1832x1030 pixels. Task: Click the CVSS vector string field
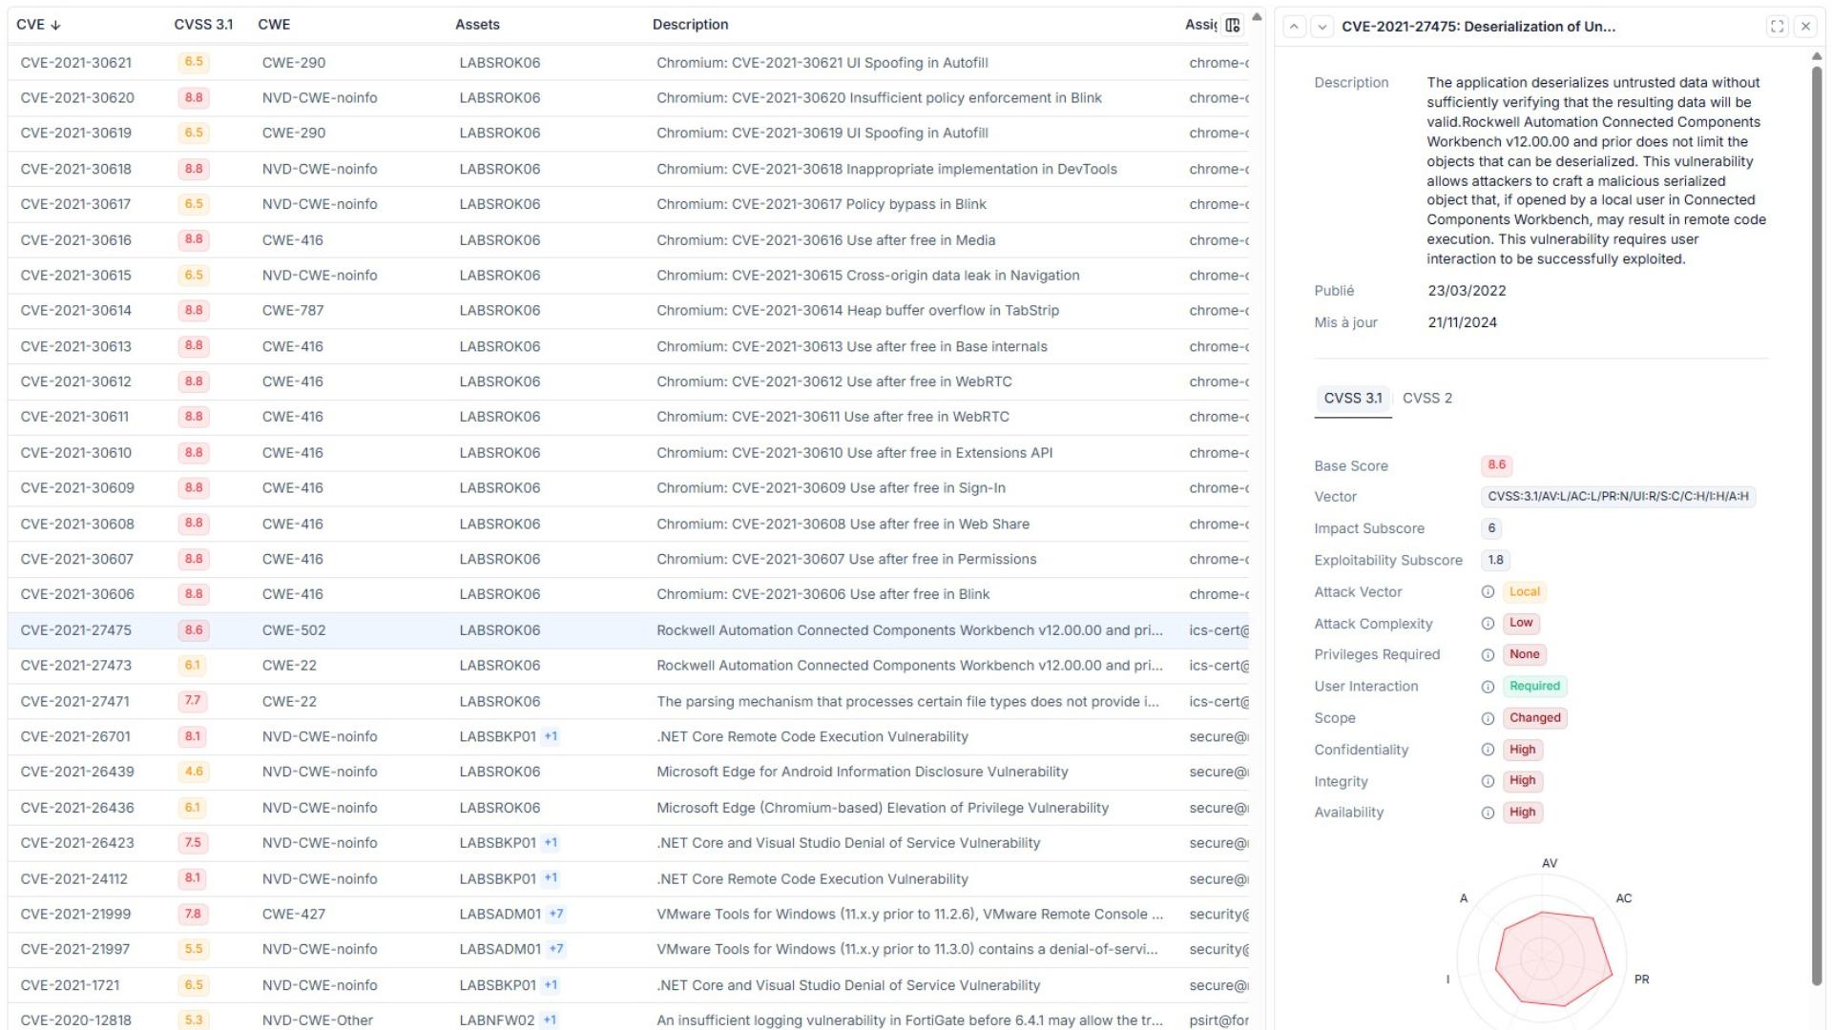[1617, 497]
